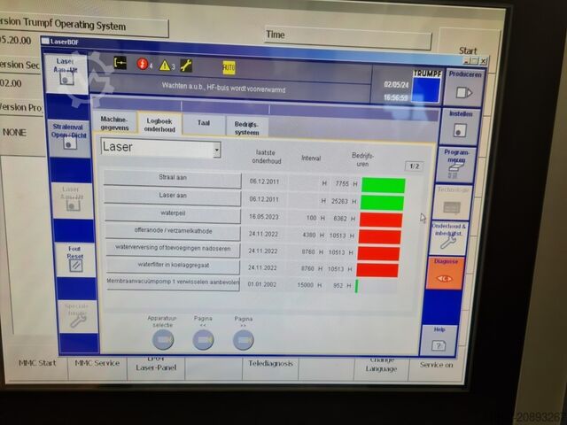
Task: Open the Produceren panel
Action: (464, 87)
